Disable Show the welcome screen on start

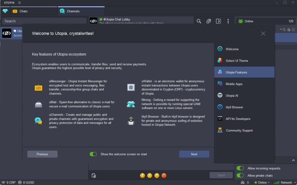[93, 154]
